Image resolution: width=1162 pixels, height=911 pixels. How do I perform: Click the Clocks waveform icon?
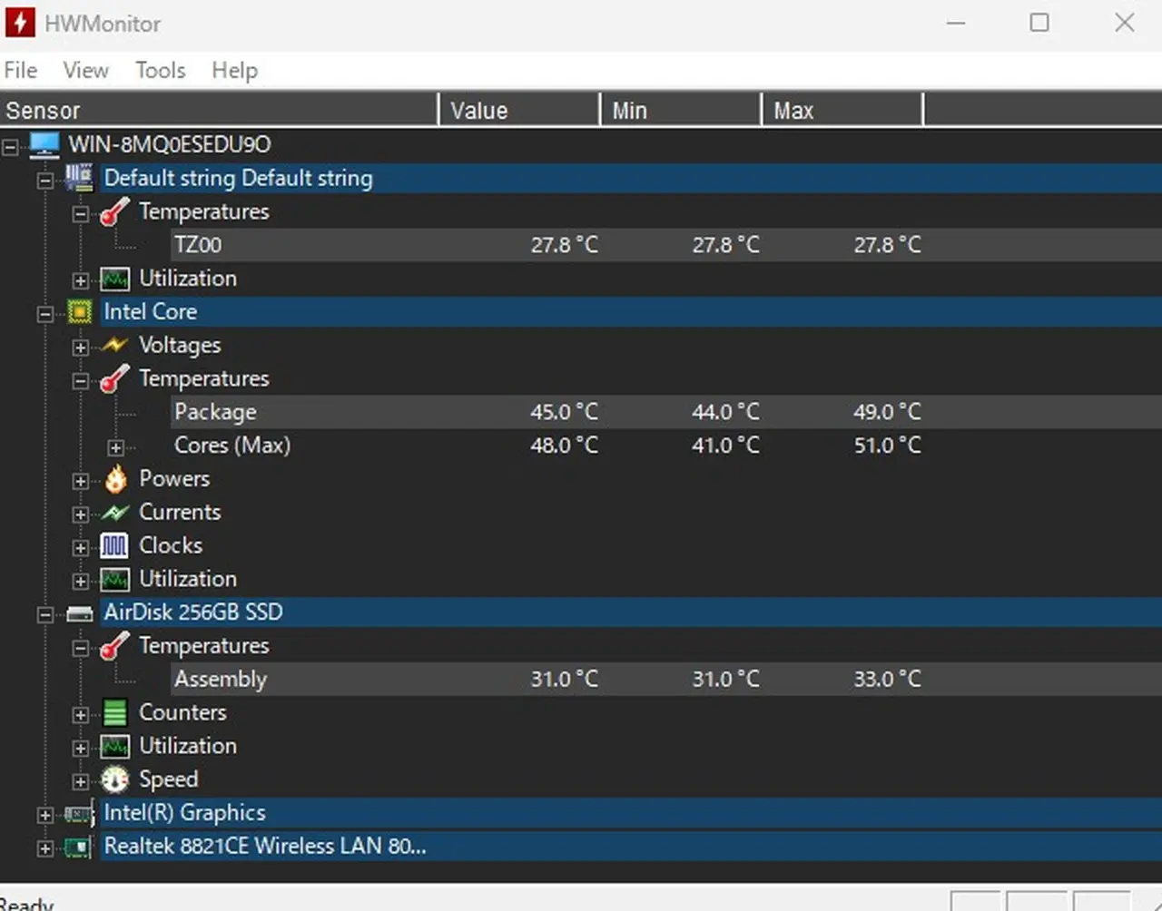tap(114, 546)
